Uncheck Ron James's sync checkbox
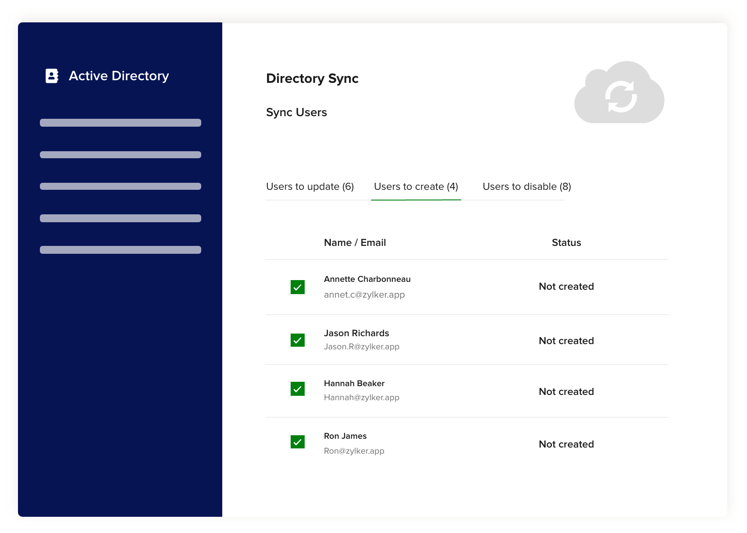The image size is (747, 533). [298, 442]
